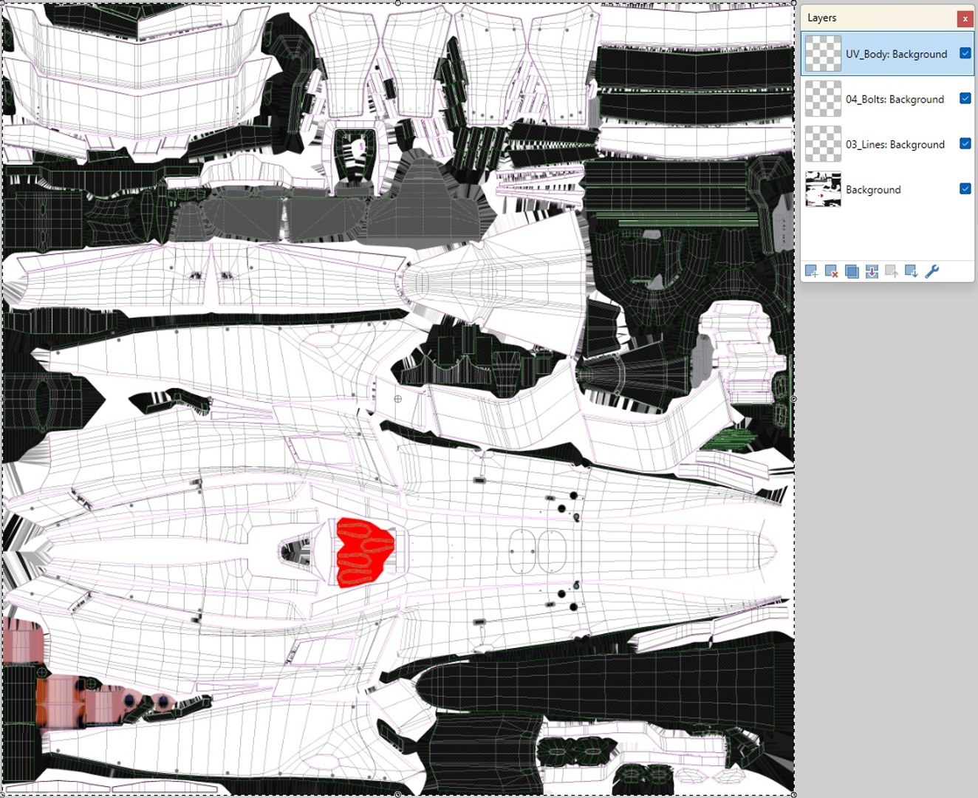The height and width of the screenshot is (798, 978).
Task: Click the 'UV_Body: Background' layer name
Action: point(896,54)
